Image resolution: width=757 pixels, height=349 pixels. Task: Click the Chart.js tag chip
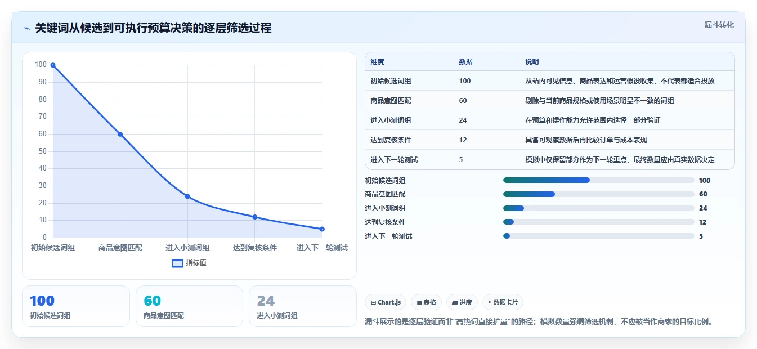[386, 302]
